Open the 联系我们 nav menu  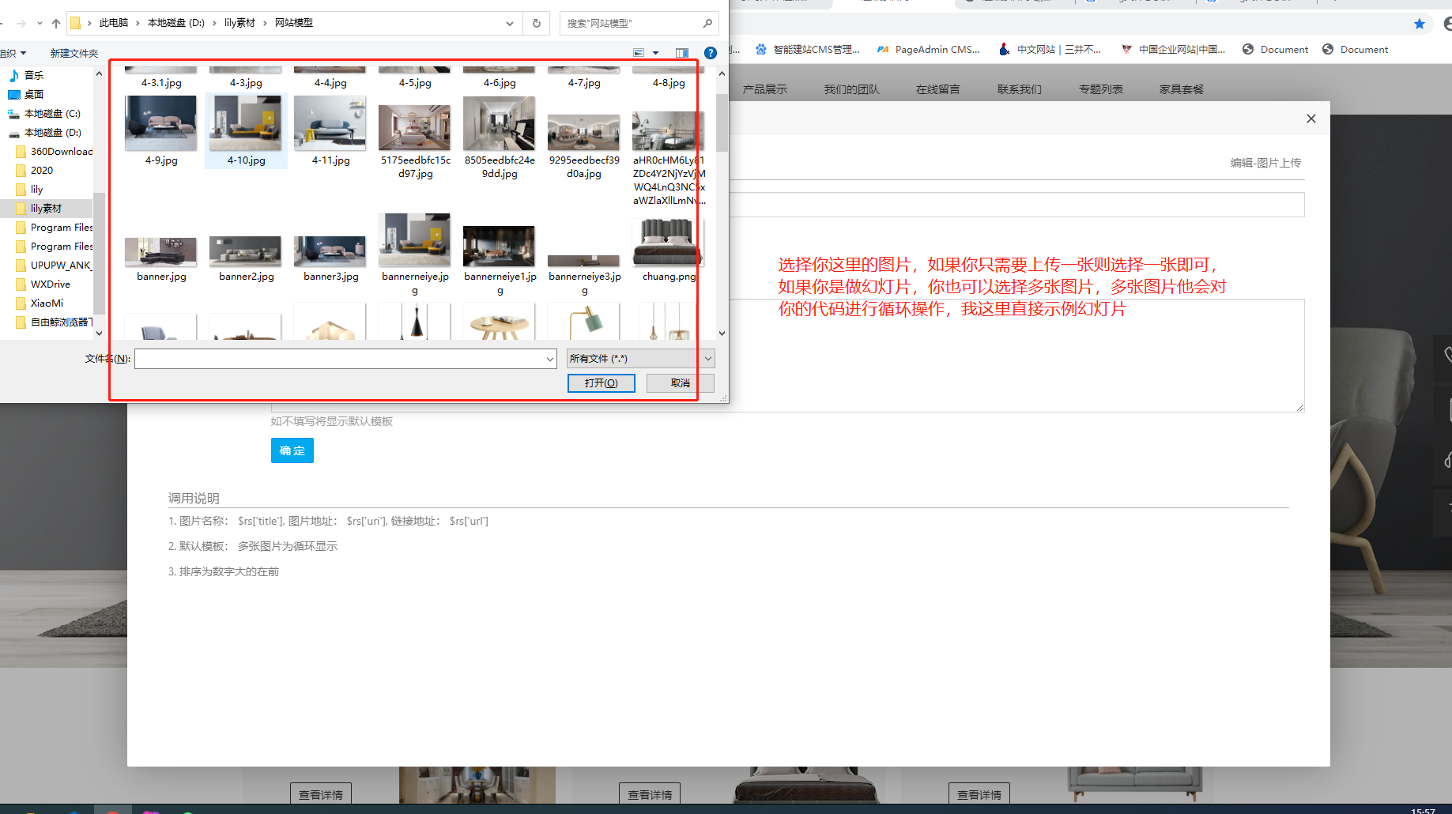point(1020,89)
